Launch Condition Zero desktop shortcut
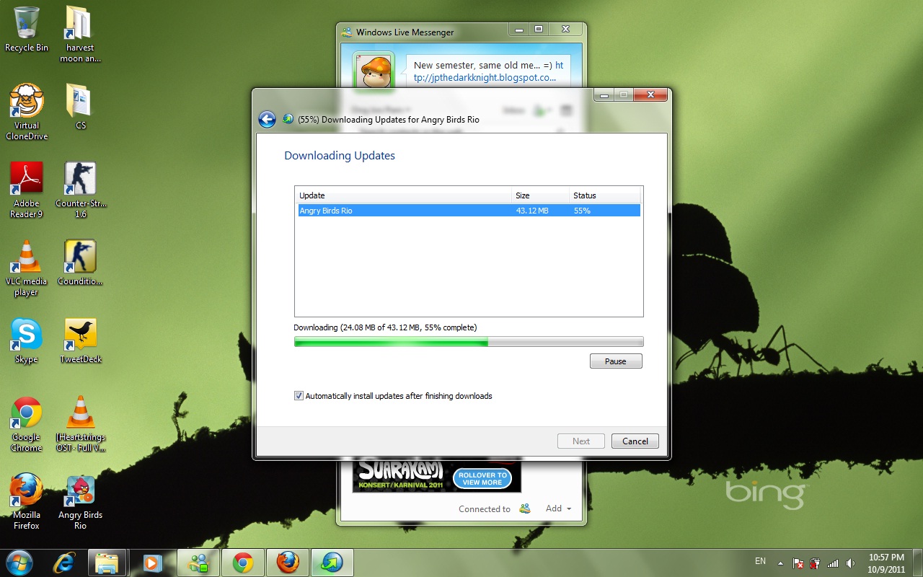 (x=80, y=263)
